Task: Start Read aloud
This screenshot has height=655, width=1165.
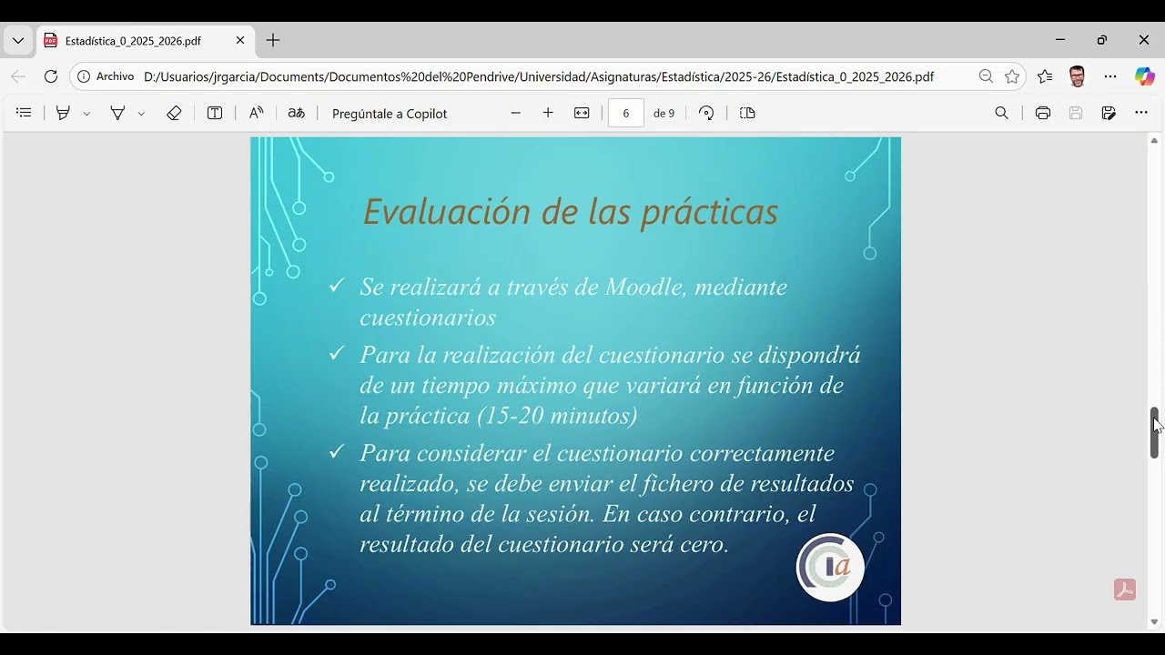Action: click(x=256, y=113)
